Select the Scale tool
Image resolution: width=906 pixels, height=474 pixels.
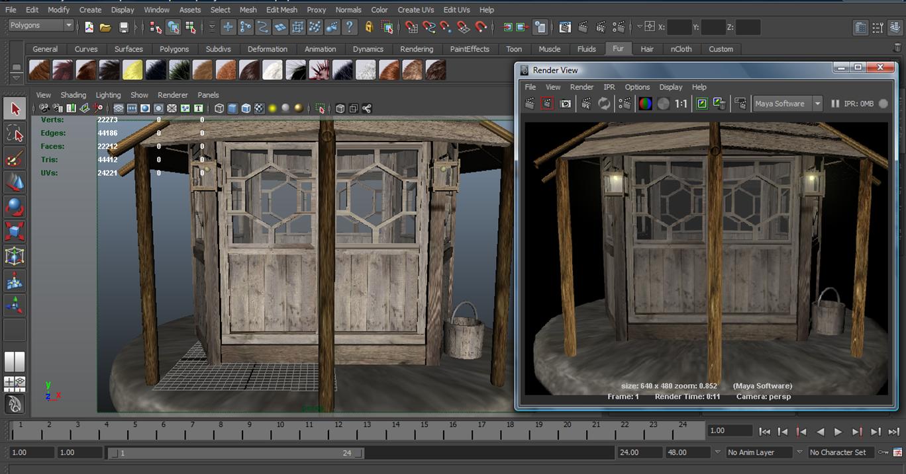(15, 231)
